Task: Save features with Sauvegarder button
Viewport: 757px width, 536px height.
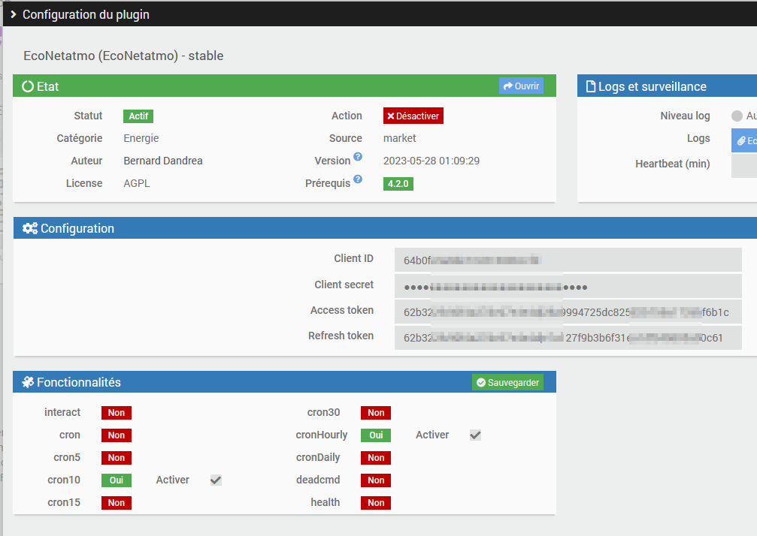Action: coord(508,382)
